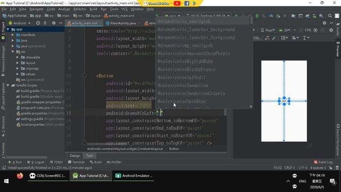
Task: Click the Run app green play icon
Action: pos(237,15)
